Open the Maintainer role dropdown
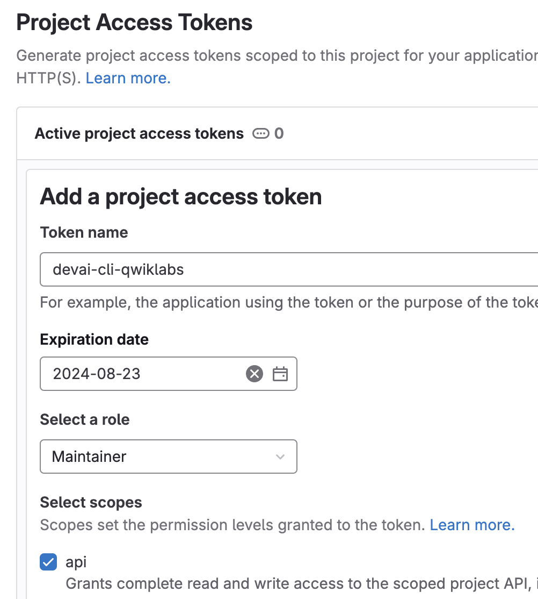The height and width of the screenshot is (599, 538). coord(168,457)
